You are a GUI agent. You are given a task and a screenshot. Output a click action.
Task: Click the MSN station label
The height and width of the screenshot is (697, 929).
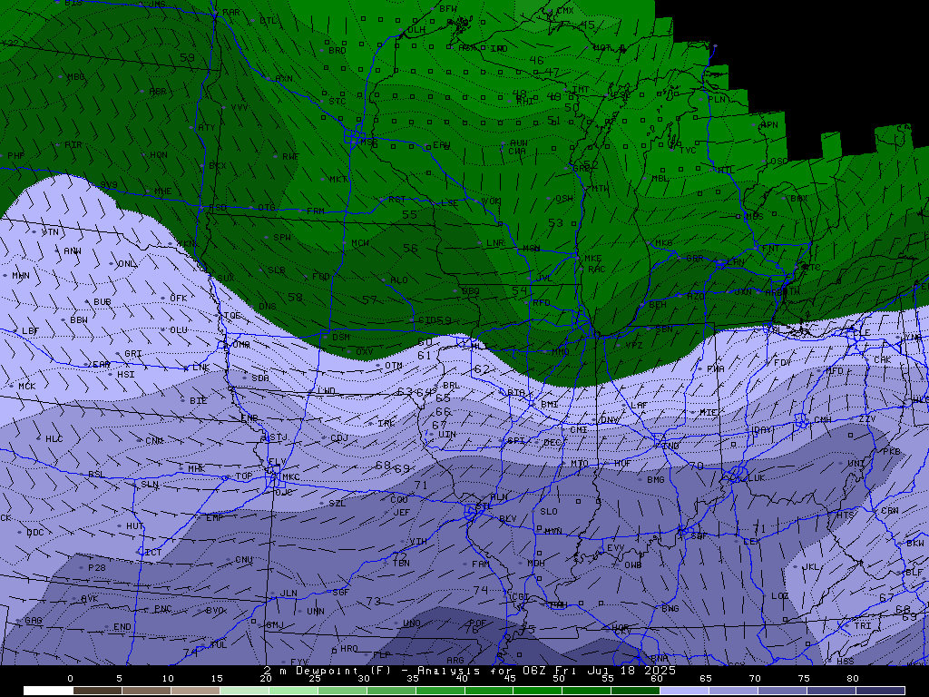coord(531,249)
